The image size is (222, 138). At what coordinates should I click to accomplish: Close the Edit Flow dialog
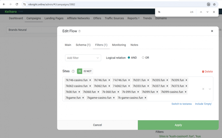[x=212, y=31]
